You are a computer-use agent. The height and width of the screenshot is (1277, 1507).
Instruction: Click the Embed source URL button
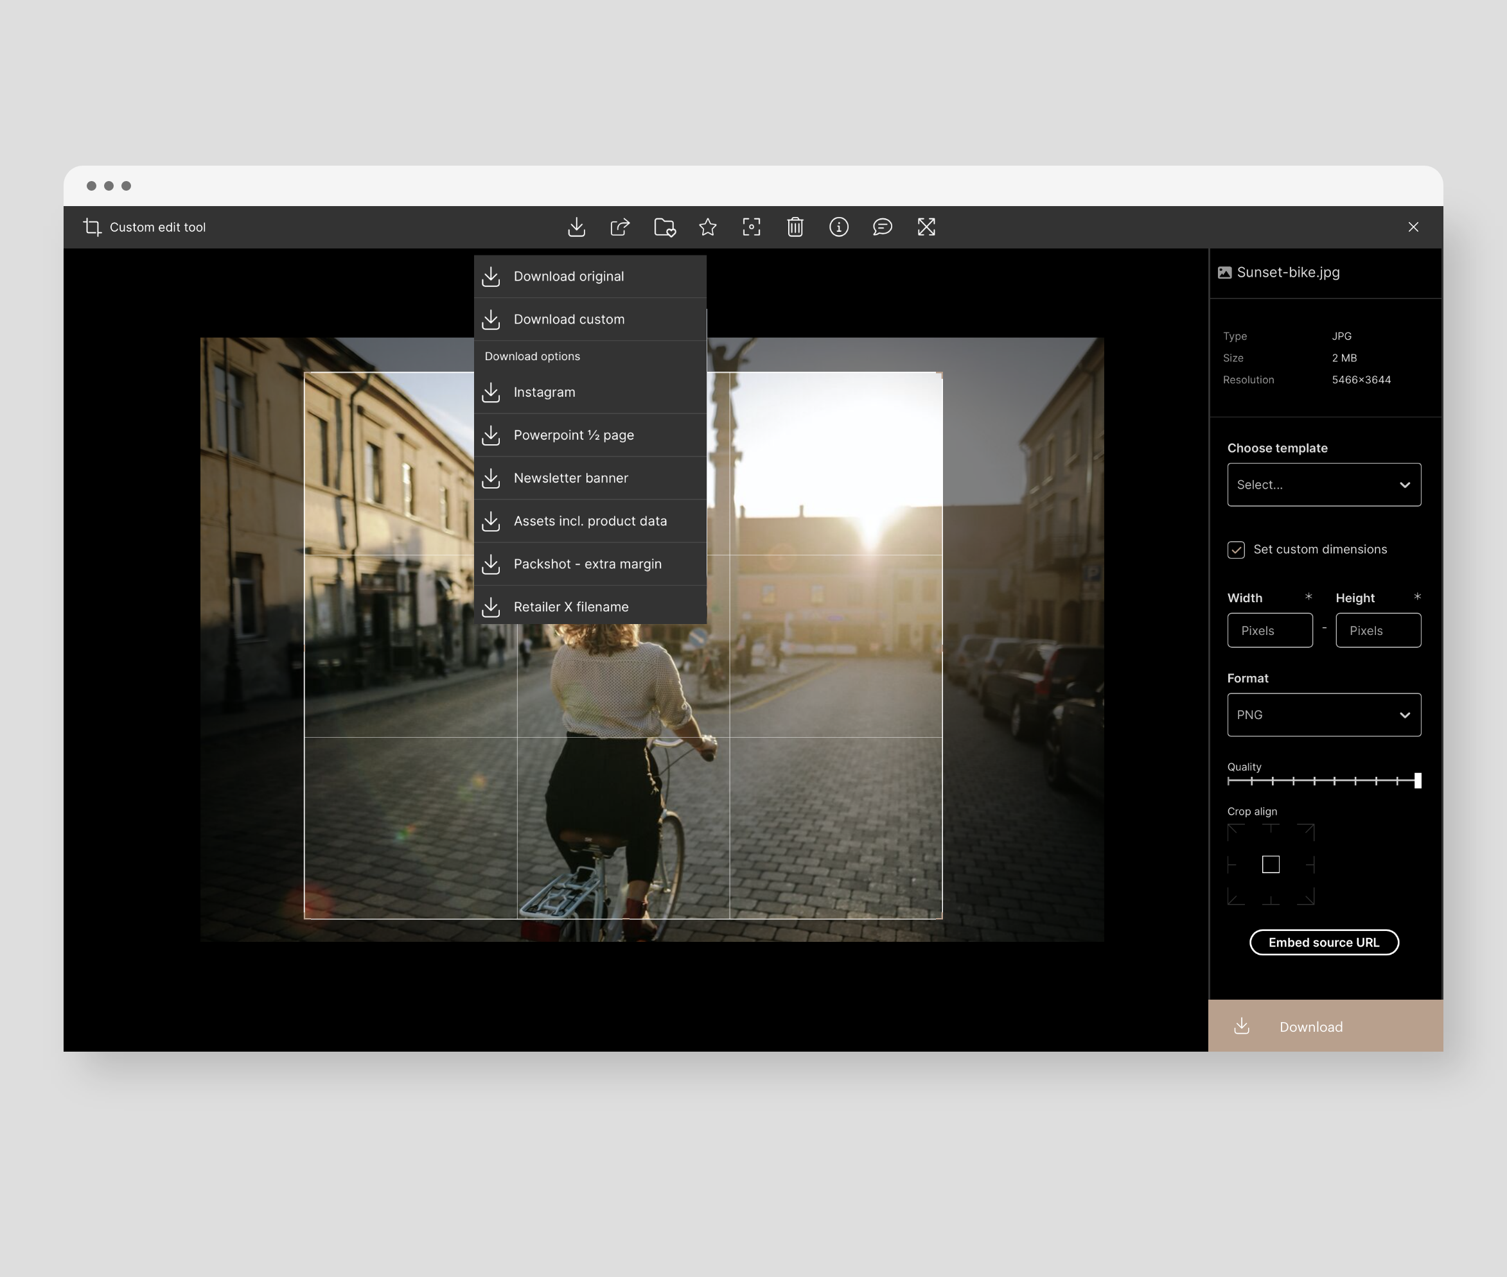pyautogui.click(x=1324, y=943)
